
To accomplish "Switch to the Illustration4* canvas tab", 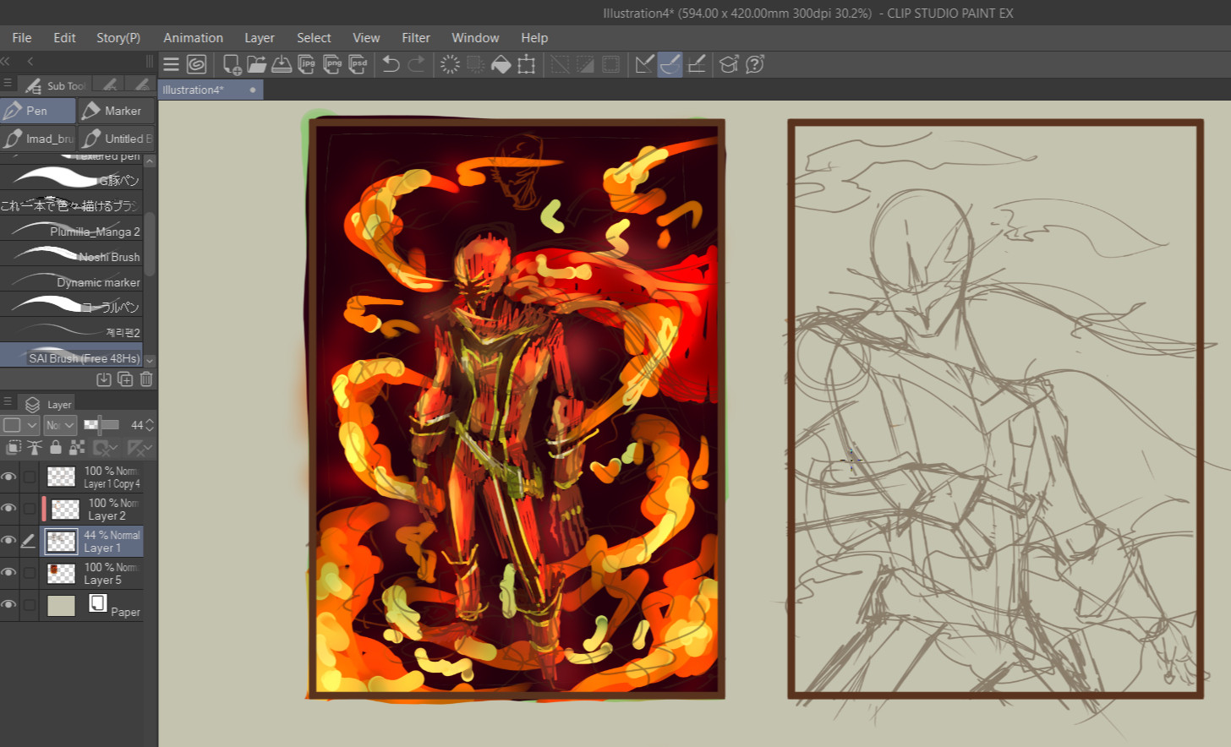I will point(211,90).
